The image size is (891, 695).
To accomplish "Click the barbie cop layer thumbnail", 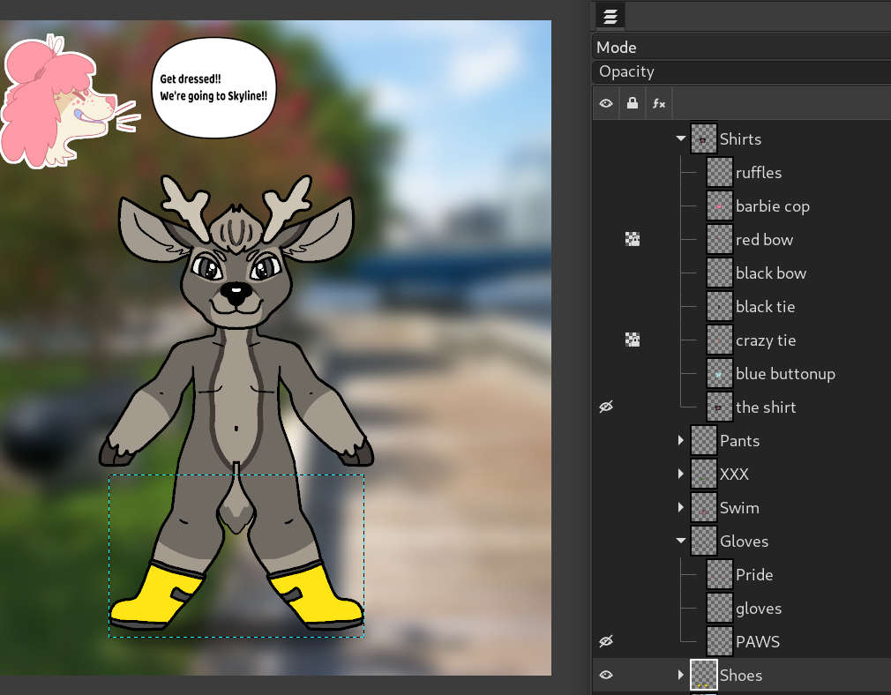I will click(x=720, y=206).
